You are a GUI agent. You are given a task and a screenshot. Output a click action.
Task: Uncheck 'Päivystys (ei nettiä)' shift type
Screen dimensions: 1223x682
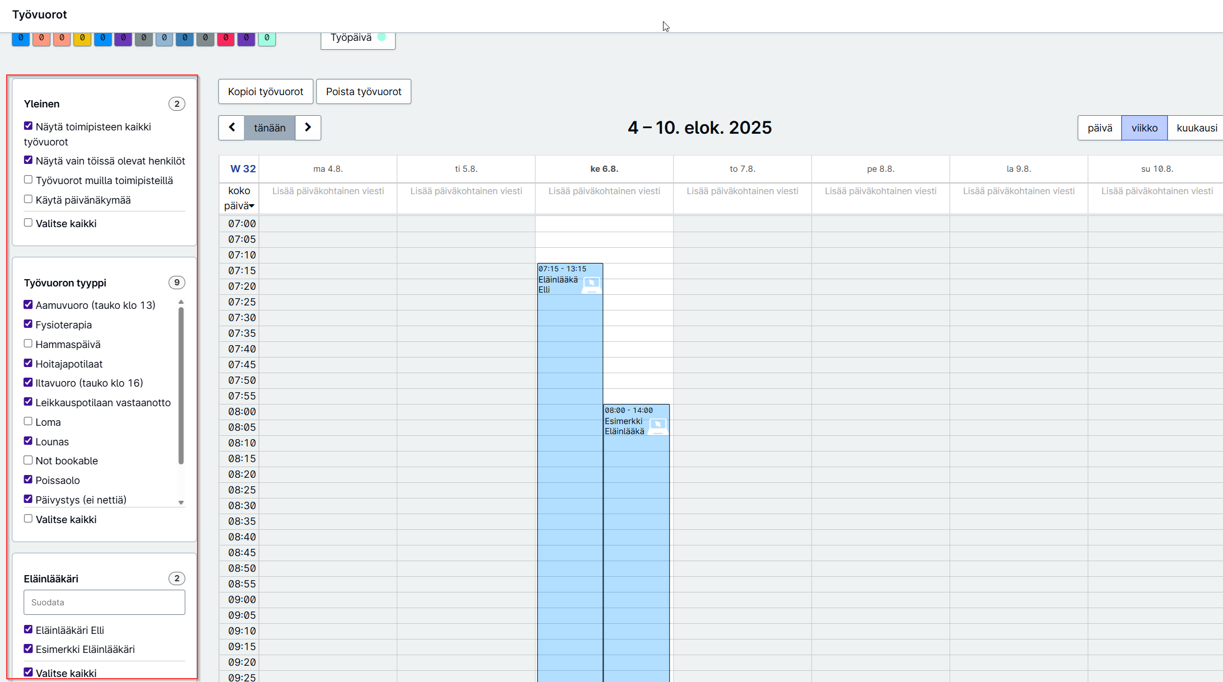[28, 499]
